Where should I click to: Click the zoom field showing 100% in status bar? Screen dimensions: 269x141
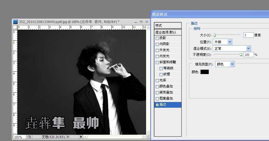click(19, 137)
